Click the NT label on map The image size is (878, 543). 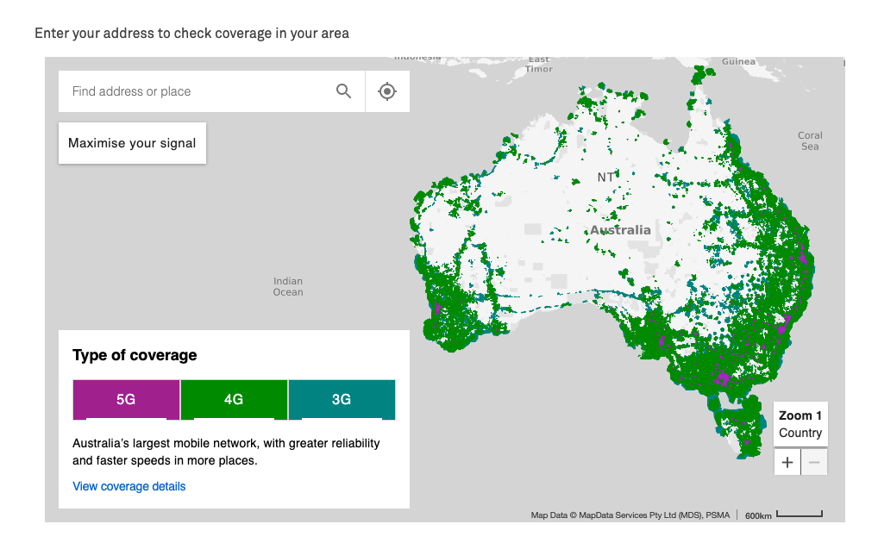[x=605, y=178]
